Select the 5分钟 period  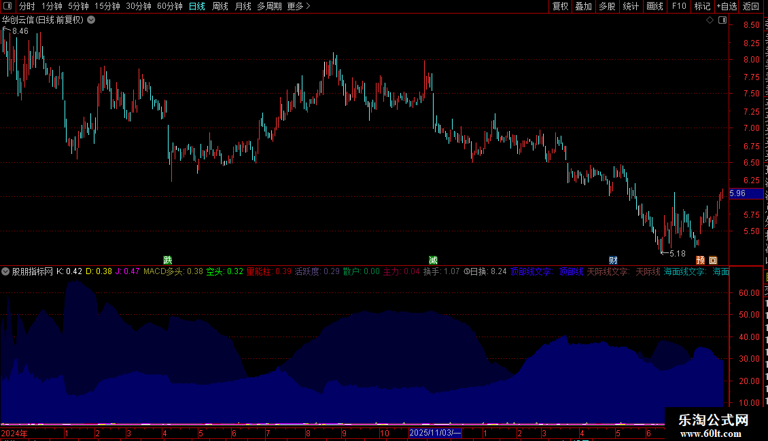(78, 6)
